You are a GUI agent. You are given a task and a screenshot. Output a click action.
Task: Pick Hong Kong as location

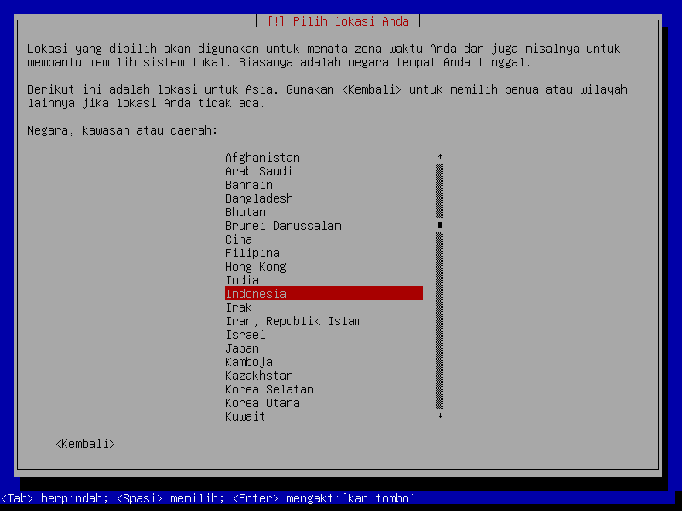(256, 267)
